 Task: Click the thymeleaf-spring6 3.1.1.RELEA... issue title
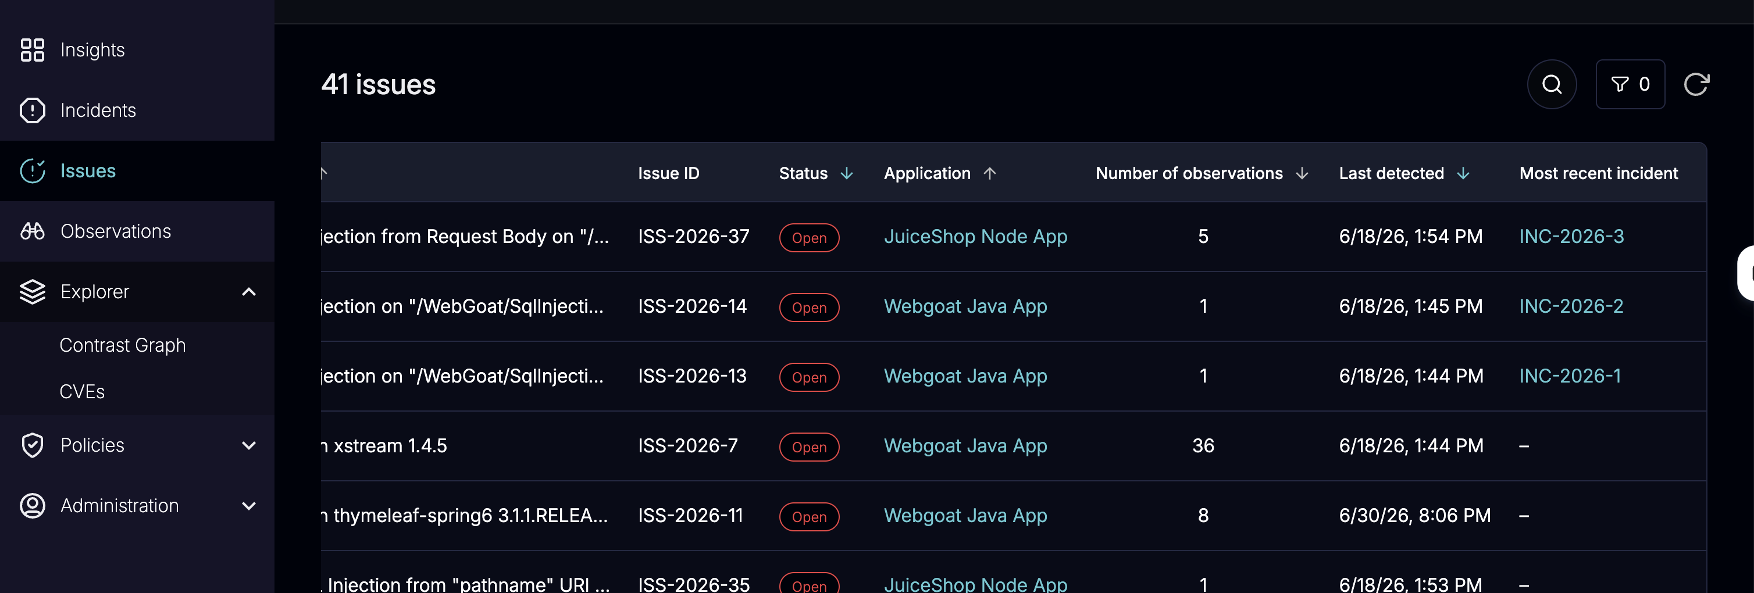point(464,515)
